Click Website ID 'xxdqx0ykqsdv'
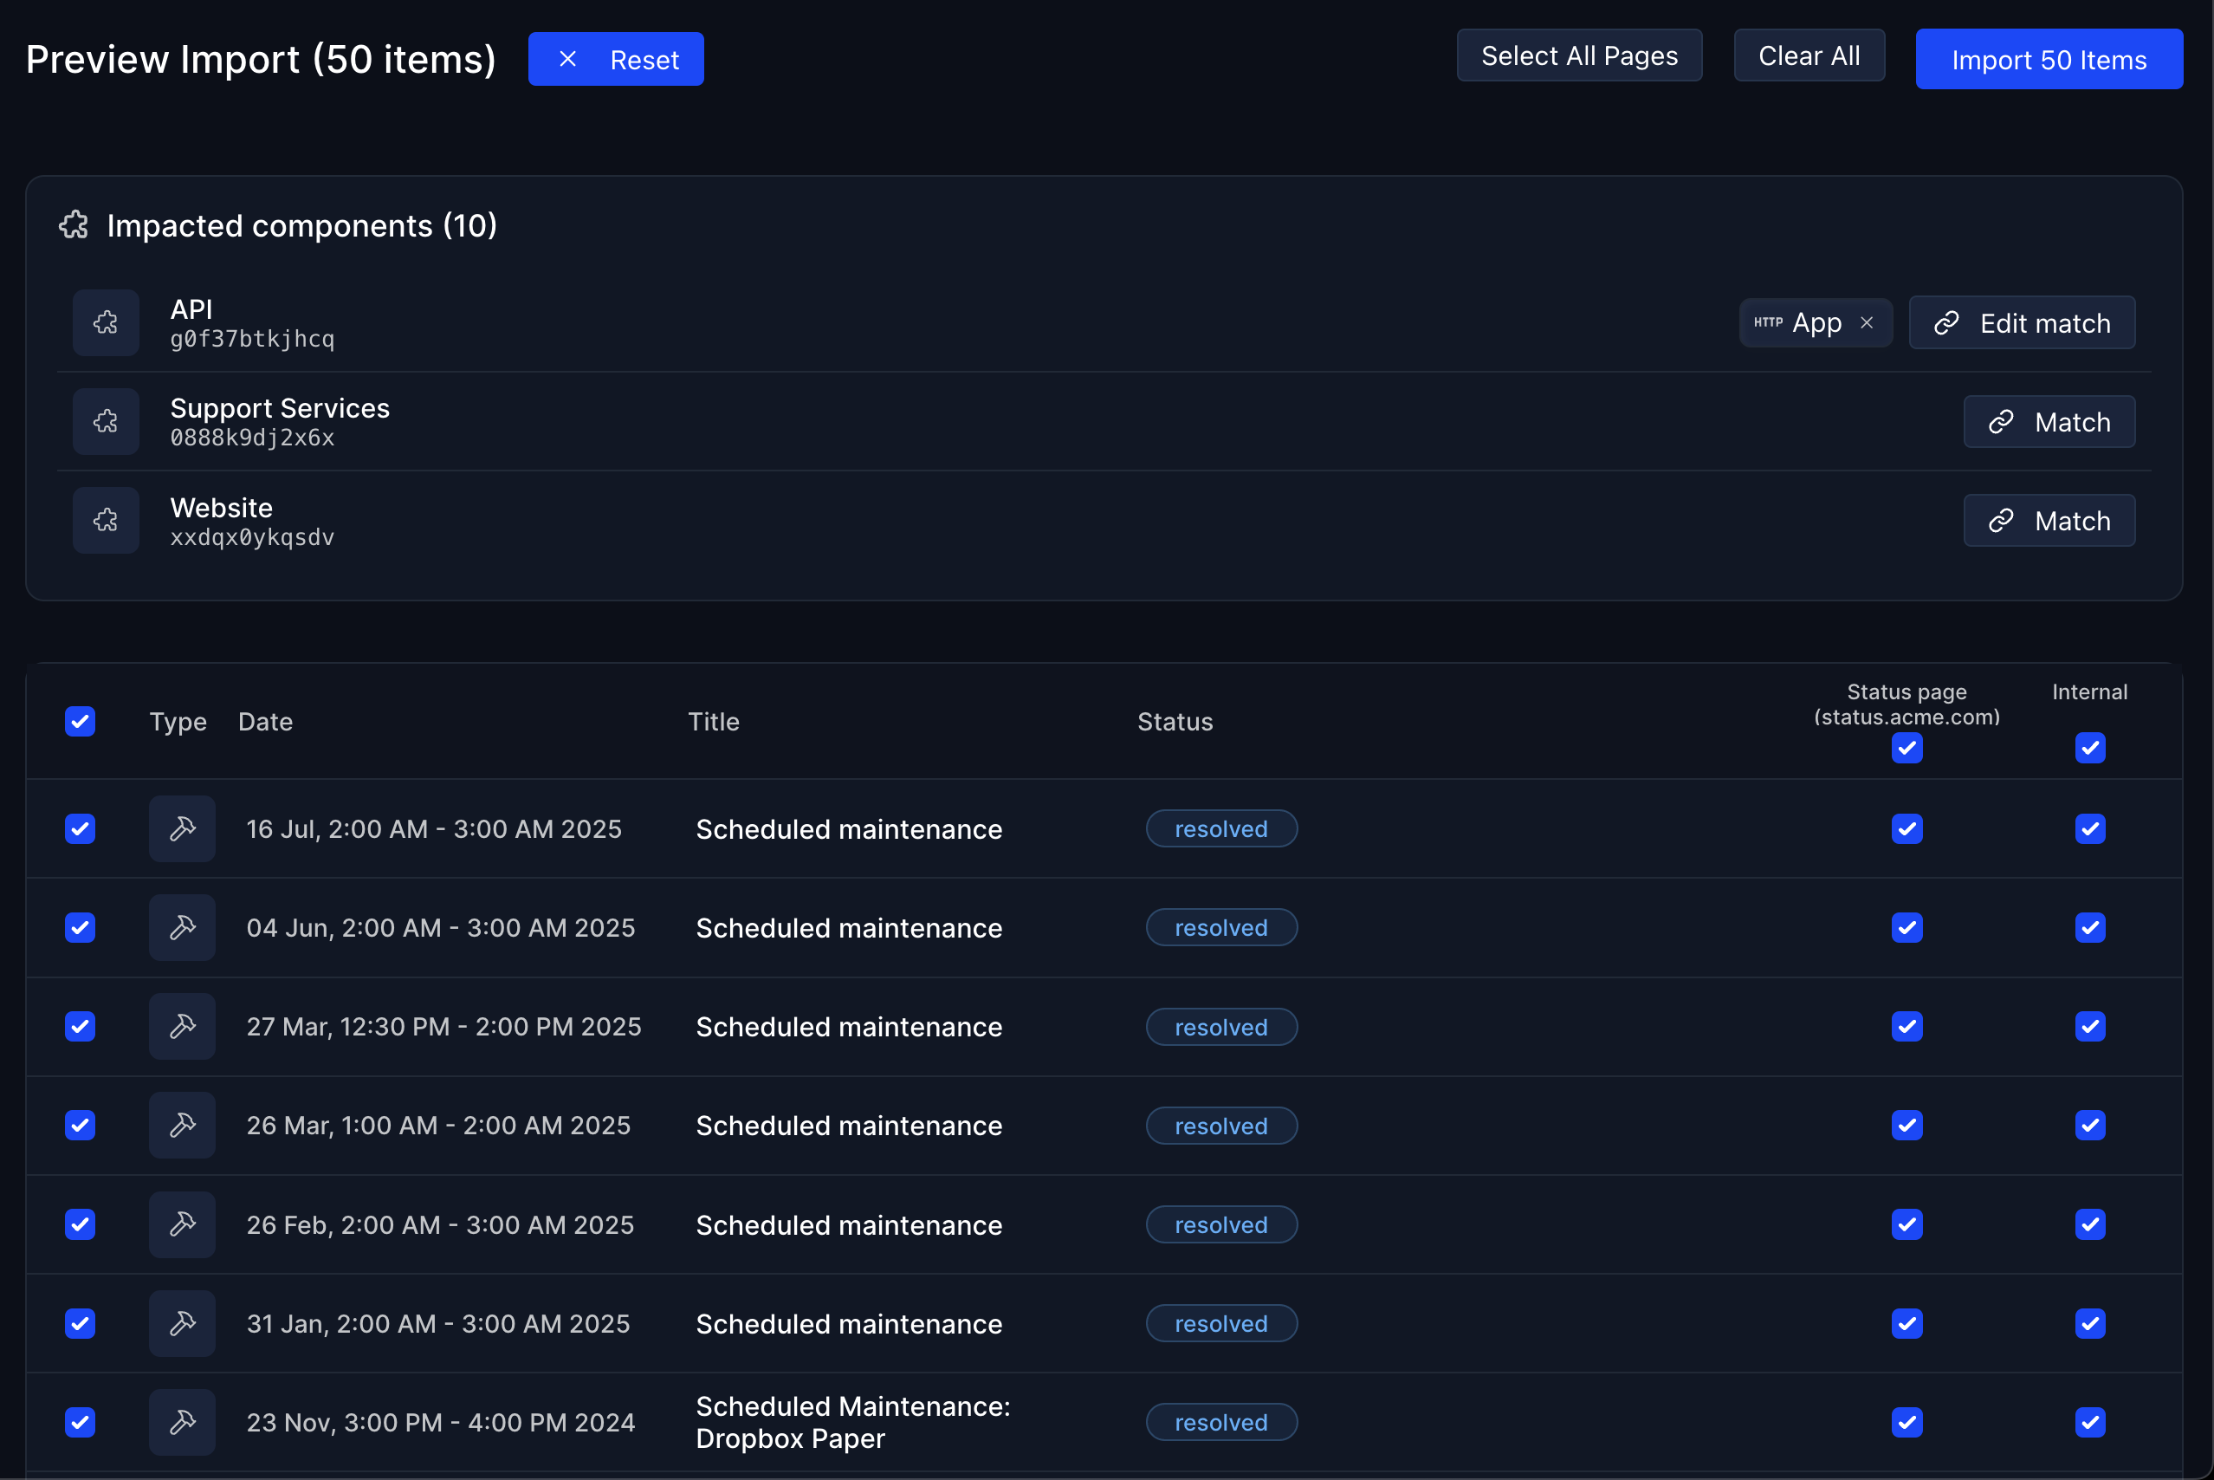2214x1480 pixels. tap(252, 537)
